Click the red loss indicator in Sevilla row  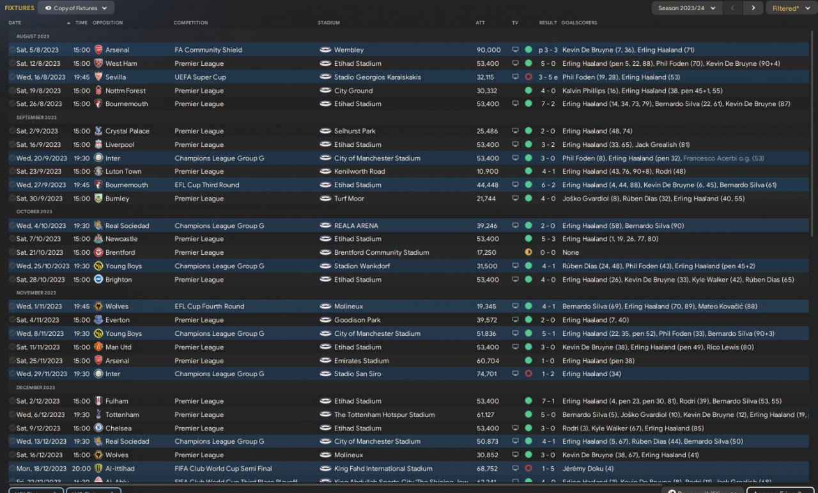(x=529, y=77)
